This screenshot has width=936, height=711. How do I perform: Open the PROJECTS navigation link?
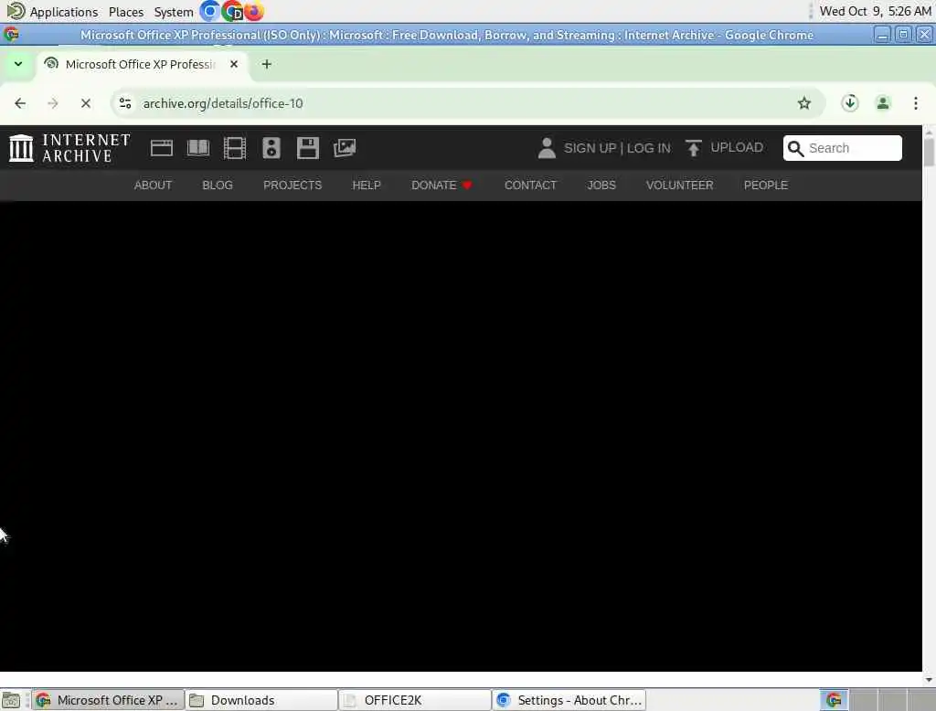[292, 186]
